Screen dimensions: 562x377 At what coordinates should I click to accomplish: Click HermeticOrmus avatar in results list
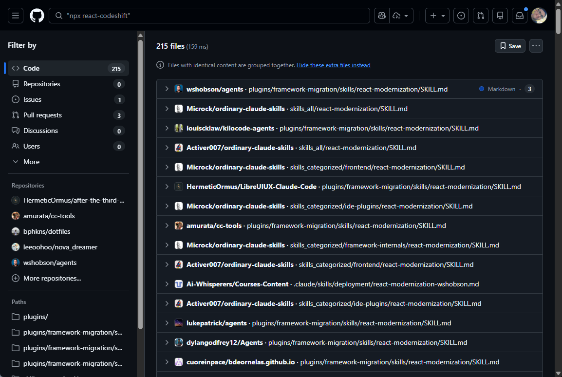coord(179,187)
